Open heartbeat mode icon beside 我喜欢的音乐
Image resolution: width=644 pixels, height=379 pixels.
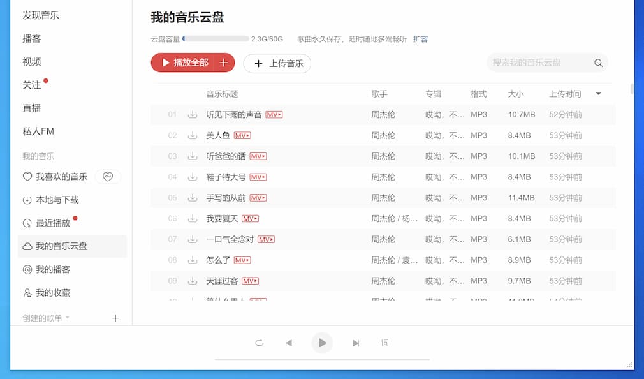pyautogui.click(x=108, y=177)
